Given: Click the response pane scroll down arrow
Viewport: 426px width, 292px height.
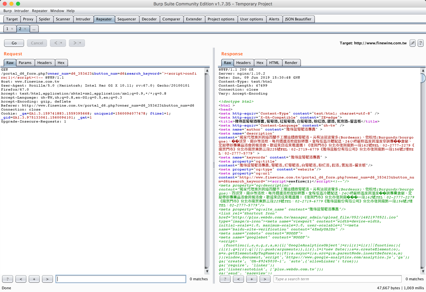Looking at the screenshot, I should [423, 271].
